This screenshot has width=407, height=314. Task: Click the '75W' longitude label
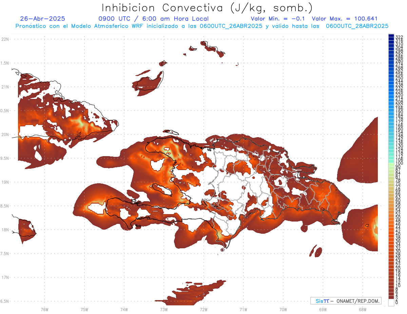[x=84, y=309]
